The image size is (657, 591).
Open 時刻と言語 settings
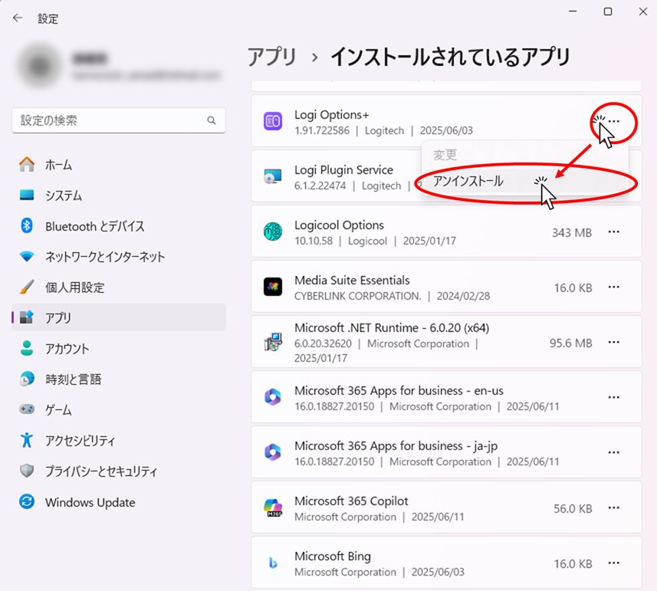pyautogui.click(x=119, y=379)
